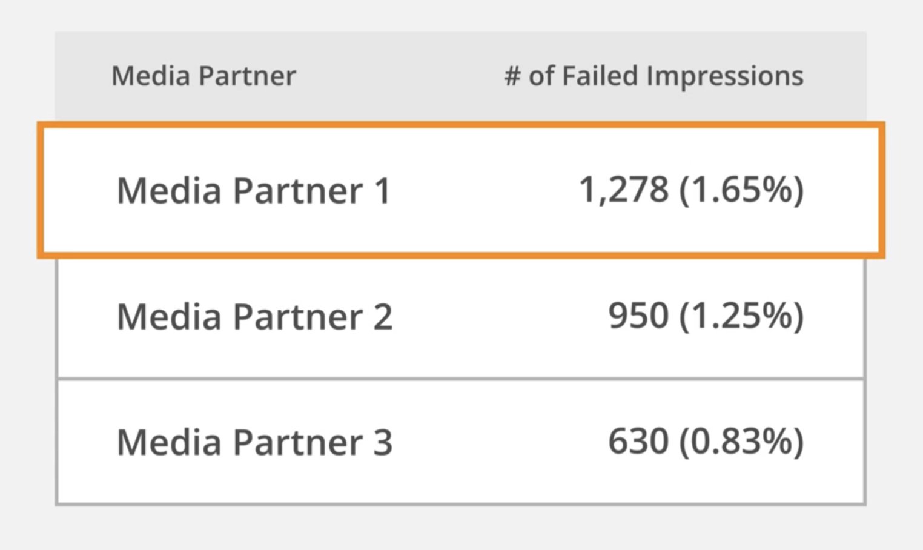
Task: Click the "#" symbol in the table header
Action: (x=512, y=76)
